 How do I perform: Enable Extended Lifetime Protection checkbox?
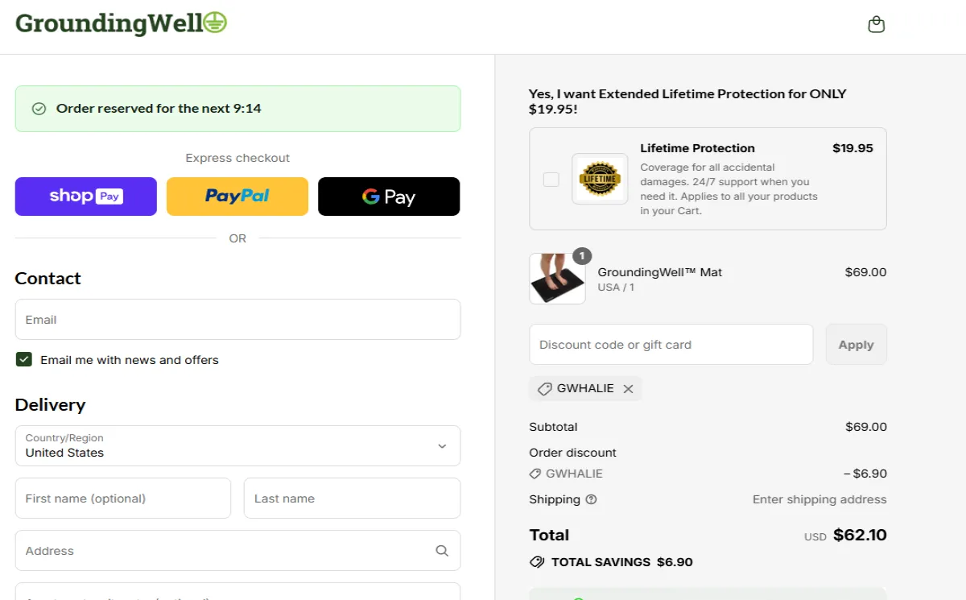(x=551, y=179)
